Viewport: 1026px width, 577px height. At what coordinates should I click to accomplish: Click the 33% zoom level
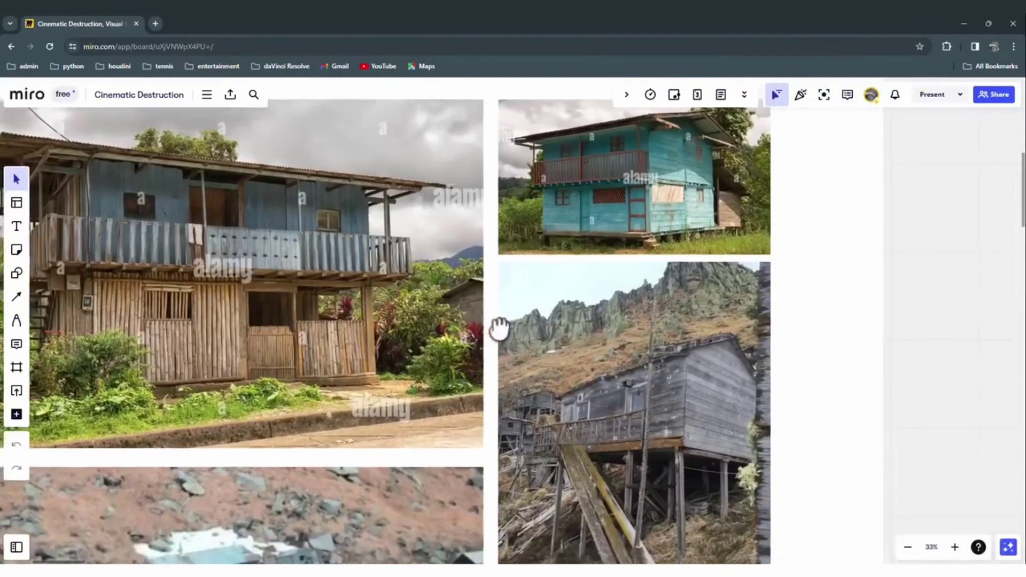coord(931,547)
